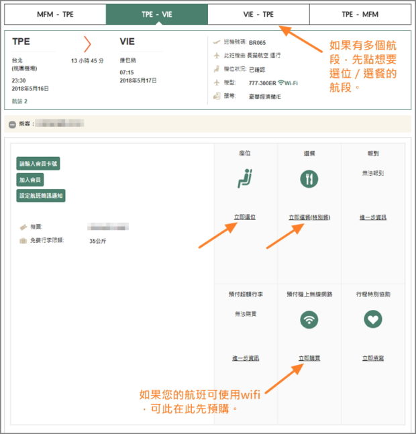This screenshot has height=434, width=416.
Task: Click the orange chevron between TPE and VIE
Action: tap(87, 44)
